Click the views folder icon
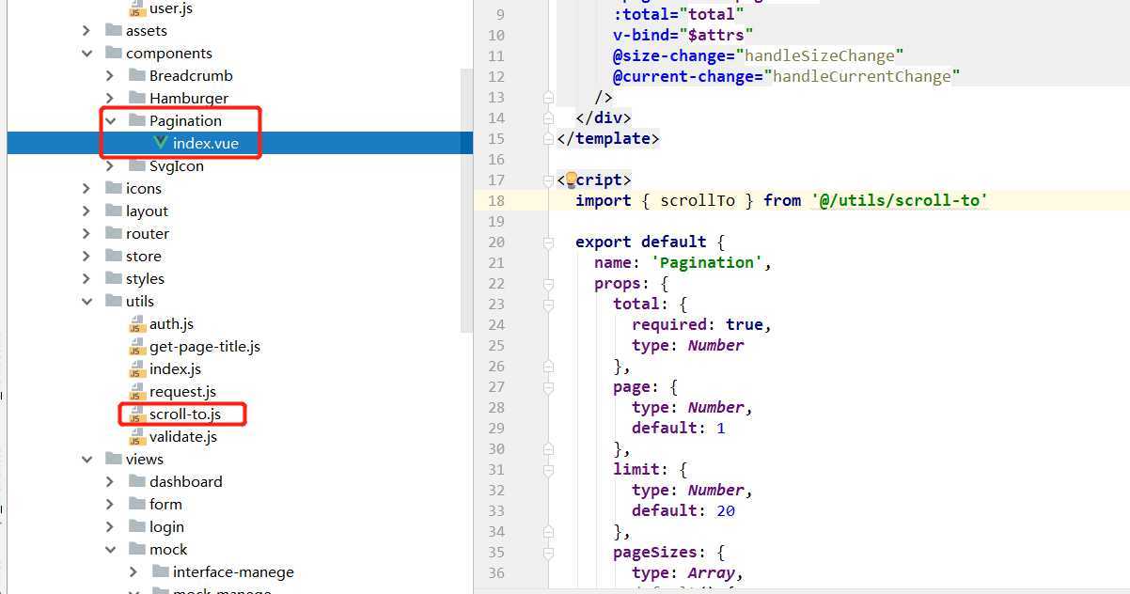The width and height of the screenshot is (1130, 594). point(113,460)
